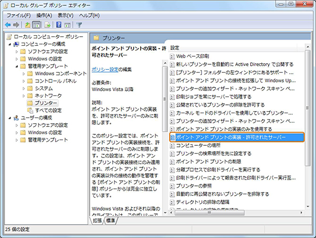Click the settings list vertical scrollbar
This screenshot has width=316, height=238.
307,132
